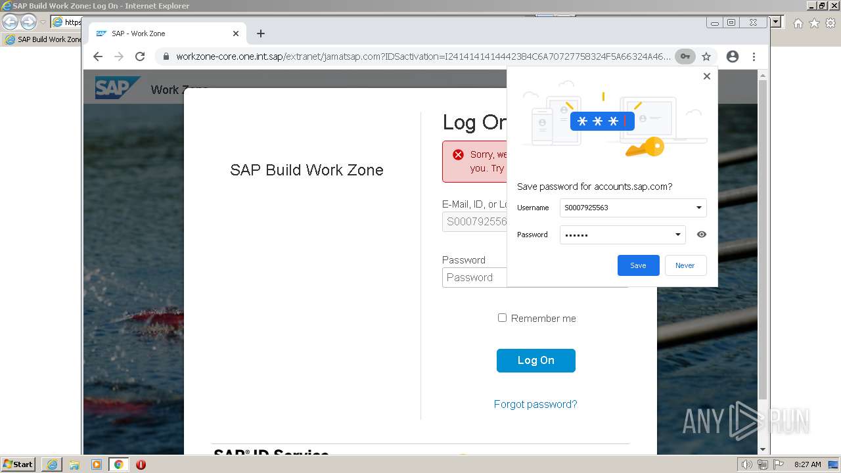Open Internet Explorer home icon
This screenshot has height=473, width=841.
point(798,23)
